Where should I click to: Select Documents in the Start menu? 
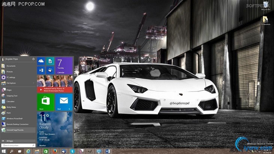point(11,66)
